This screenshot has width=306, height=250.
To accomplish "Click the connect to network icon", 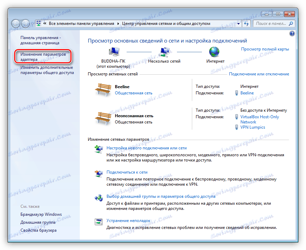I will [99, 174].
